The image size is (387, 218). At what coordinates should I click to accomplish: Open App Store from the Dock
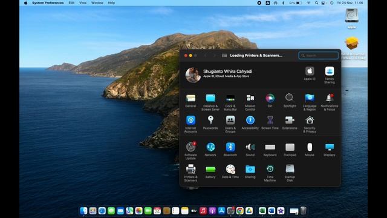click(221, 211)
